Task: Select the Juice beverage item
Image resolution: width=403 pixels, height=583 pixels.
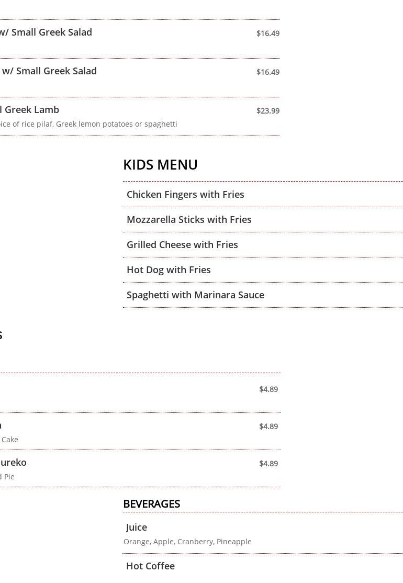Action: [x=137, y=527]
